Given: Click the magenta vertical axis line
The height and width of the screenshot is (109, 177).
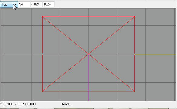Looking at the screenshot, I should point(88,78).
